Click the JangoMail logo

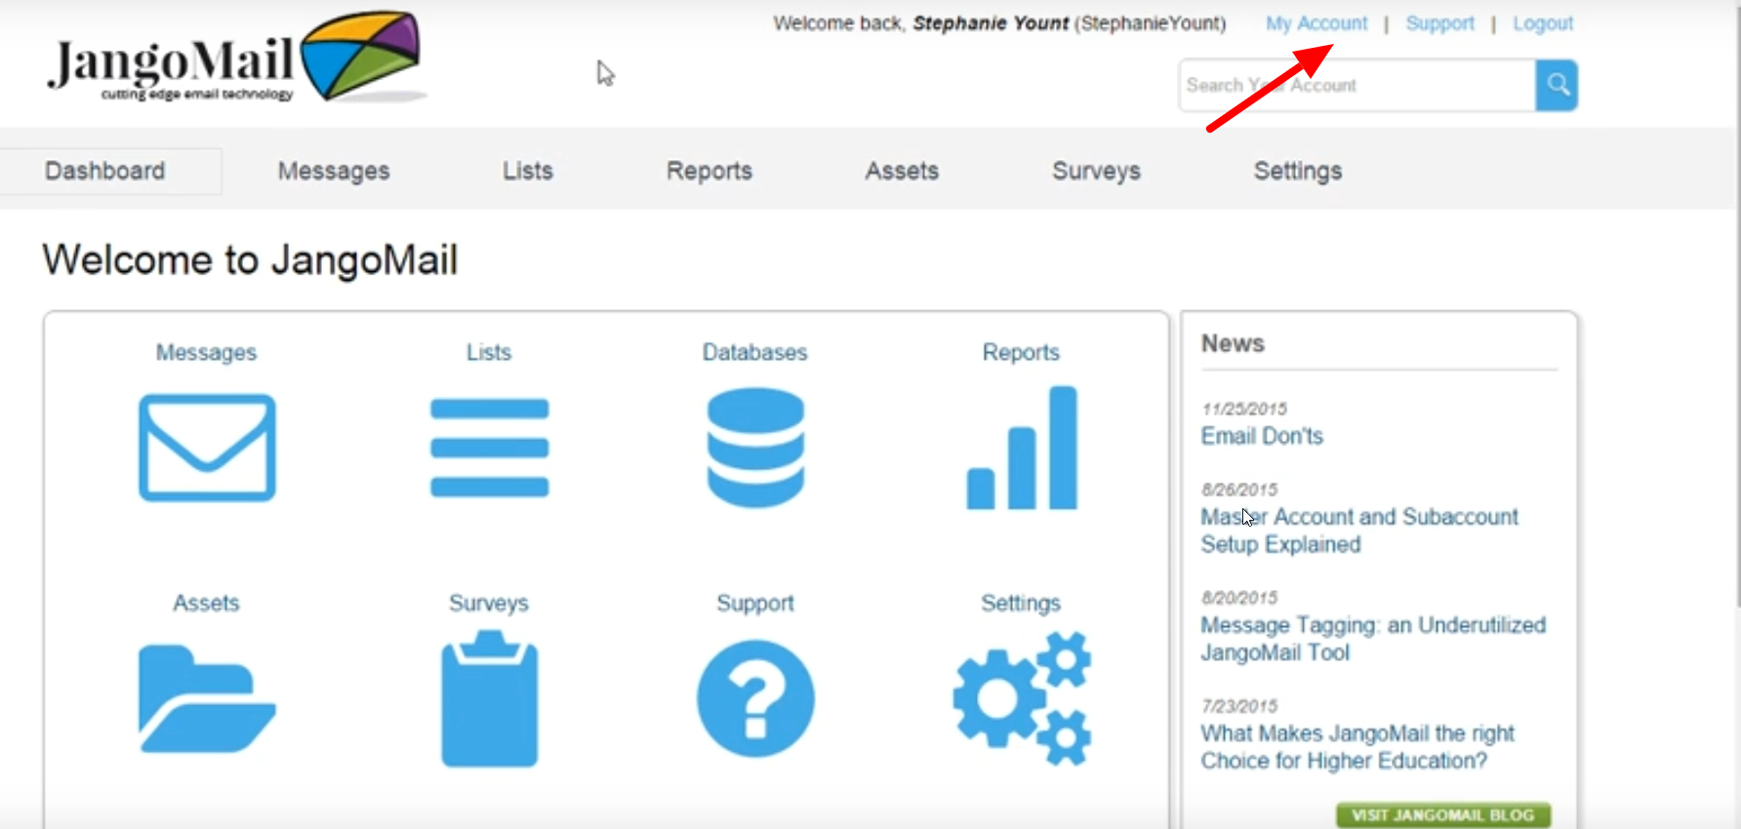[x=237, y=58]
